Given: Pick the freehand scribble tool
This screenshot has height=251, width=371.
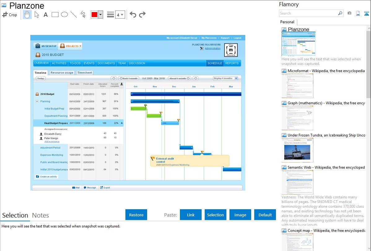Looking at the screenshot, I should click(83, 15).
